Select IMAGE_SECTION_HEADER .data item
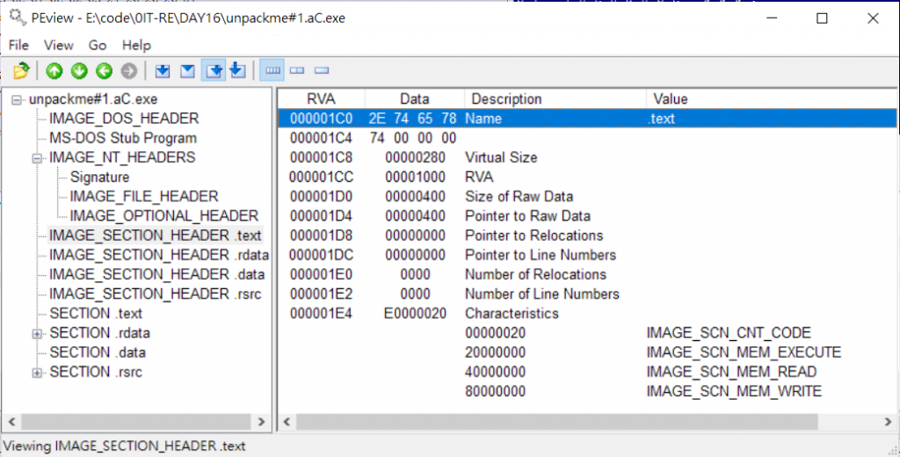The width and height of the screenshot is (900, 457). pyautogui.click(x=156, y=274)
